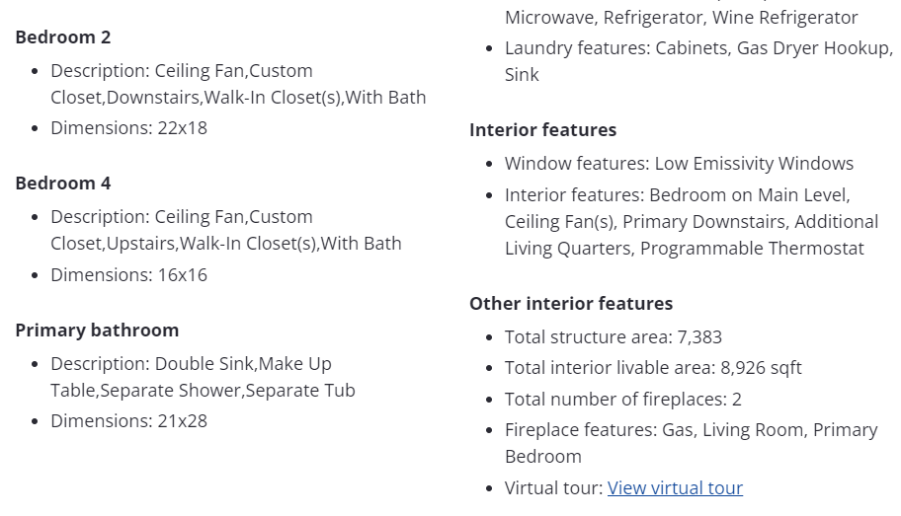This screenshot has height=516, width=901.
Task: Click the Dimensions: 16x16 line
Action: click(128, 275)
